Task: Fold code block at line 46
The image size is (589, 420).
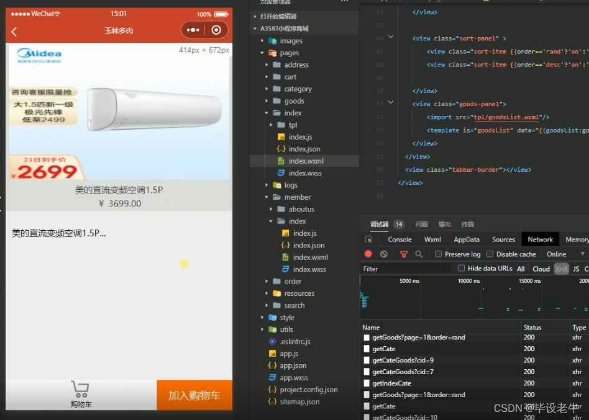Action: 391,37
